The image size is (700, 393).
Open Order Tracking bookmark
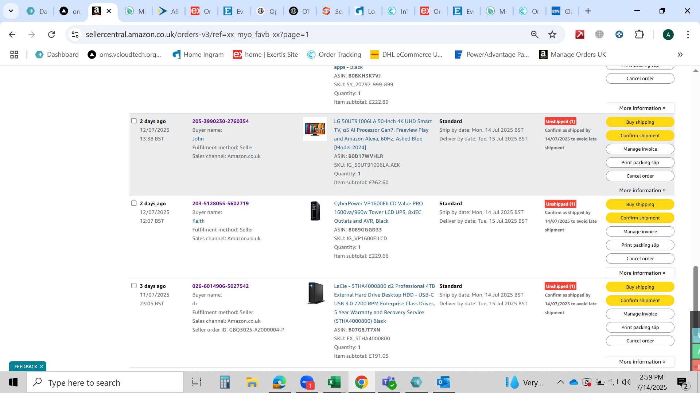334,55
